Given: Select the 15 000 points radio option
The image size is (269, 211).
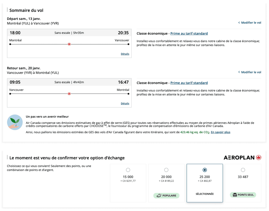Looking at the screenshot, I should [x=128, y=170].
